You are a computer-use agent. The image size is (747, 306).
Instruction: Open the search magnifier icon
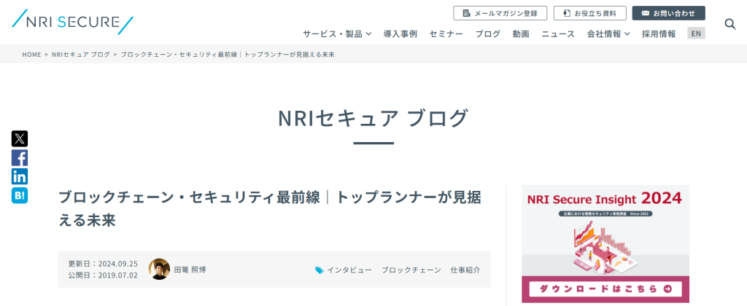tap(729, 24)
